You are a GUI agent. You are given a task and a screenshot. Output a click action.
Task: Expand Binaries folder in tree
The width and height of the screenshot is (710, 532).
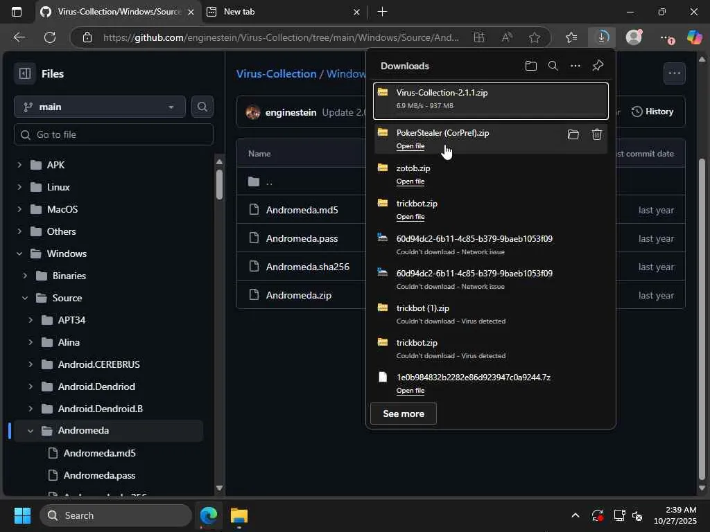click(x=25, y=276)
